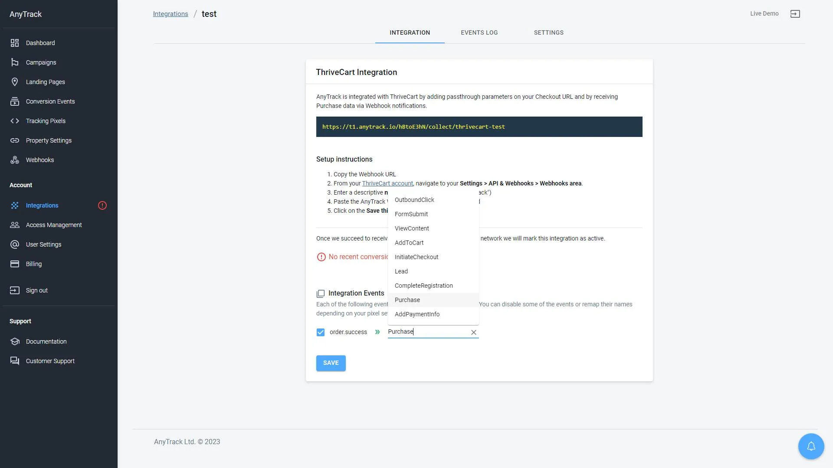Follow the Integrations breadcrumb link
Screen dimensions: 833x468
point(171,14)
